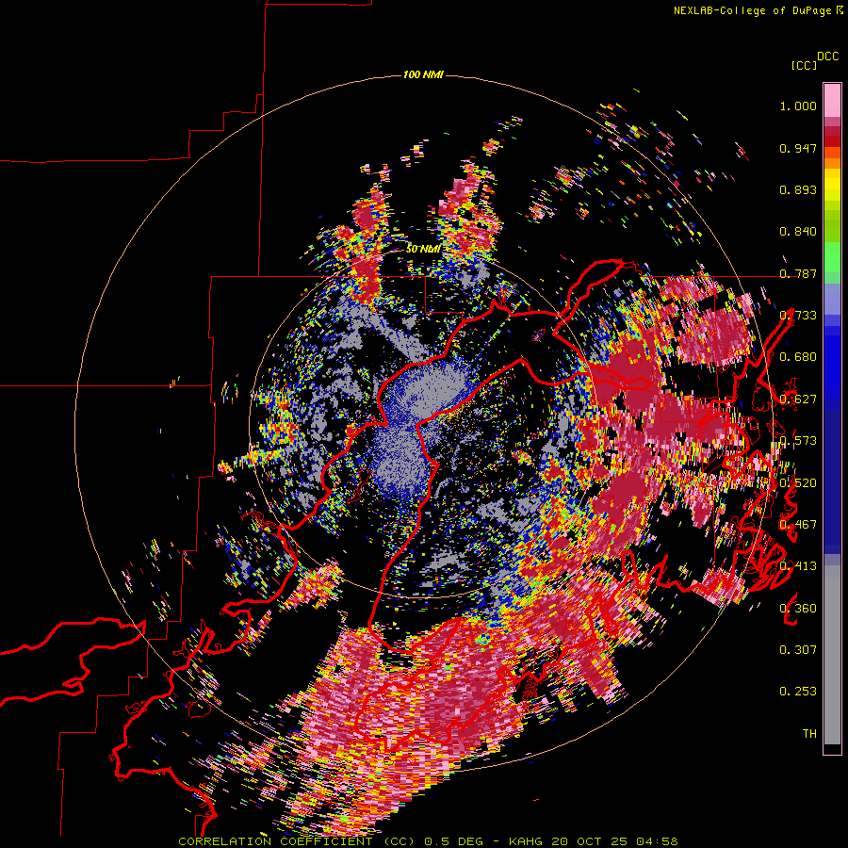The height and width of the screenshot is (848, 848).
Task: Click the NEXLAB-College of DuPage label
Action: click(752, 10)
